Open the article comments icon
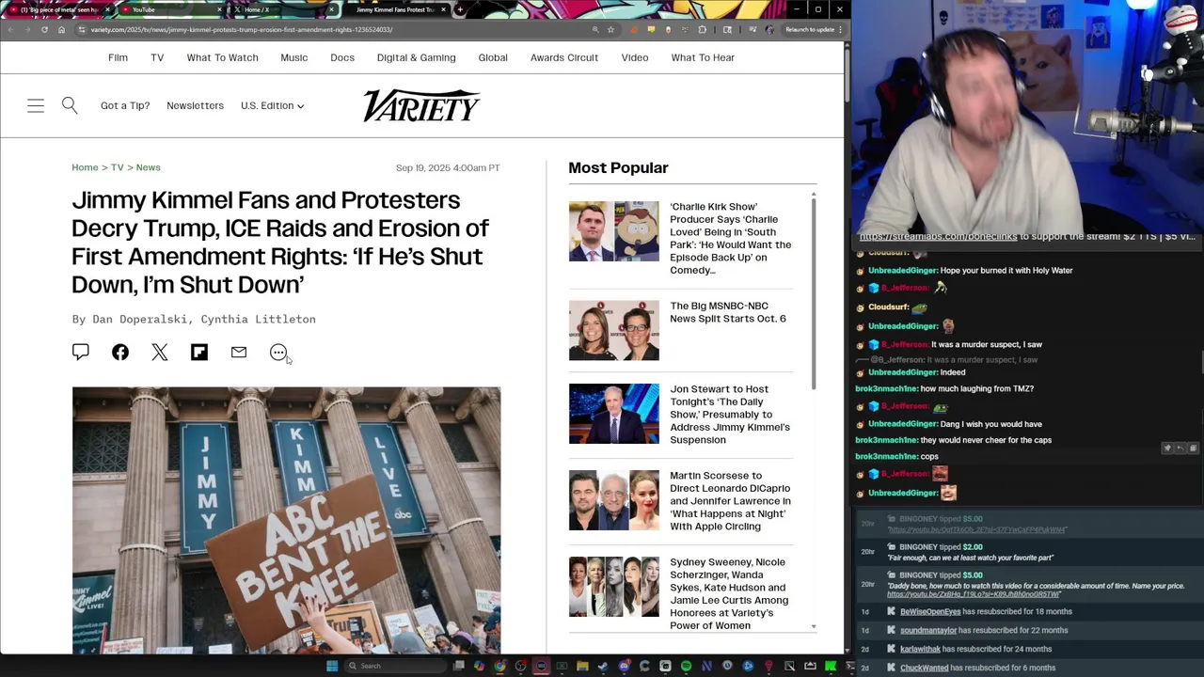Viewport: 1204px width, 677px height. (x=81, y=352)
